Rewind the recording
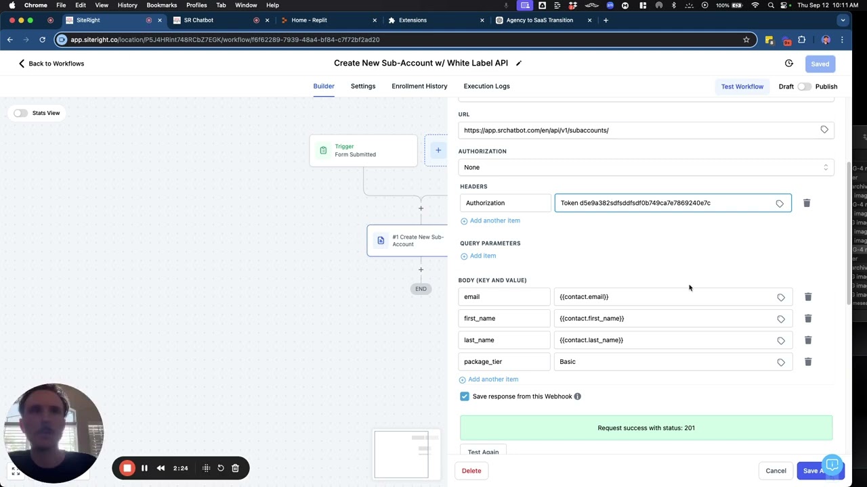The image size is (867, 487). click(161, 468)
